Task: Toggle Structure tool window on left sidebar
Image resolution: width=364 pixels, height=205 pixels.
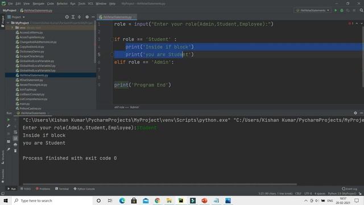Action: click(x=2, y=157)
